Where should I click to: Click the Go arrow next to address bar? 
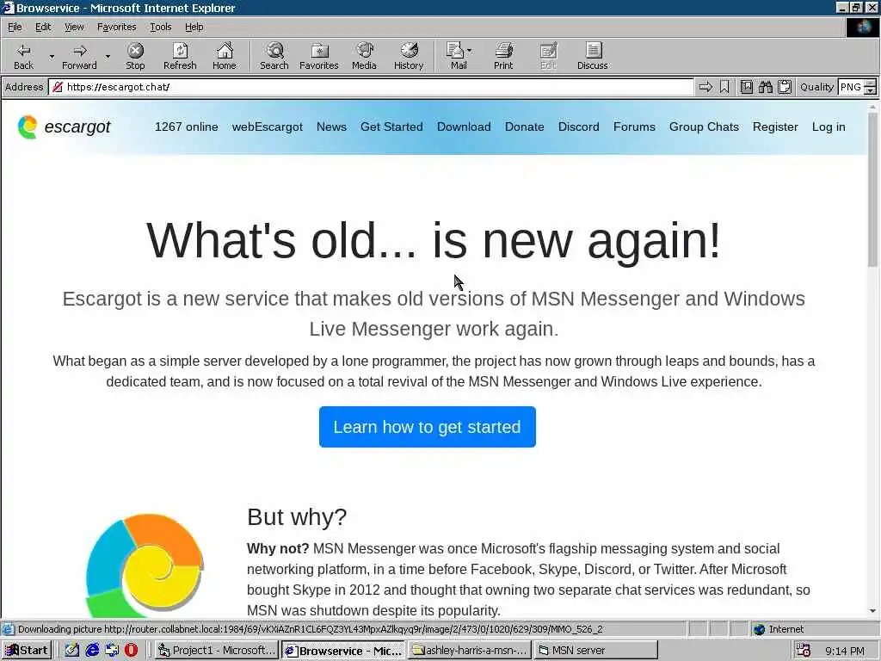pos(705,87)
